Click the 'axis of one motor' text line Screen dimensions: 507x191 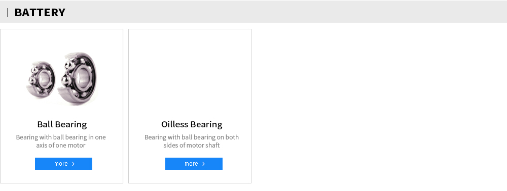pyautogui.click(x=61, y=145)
